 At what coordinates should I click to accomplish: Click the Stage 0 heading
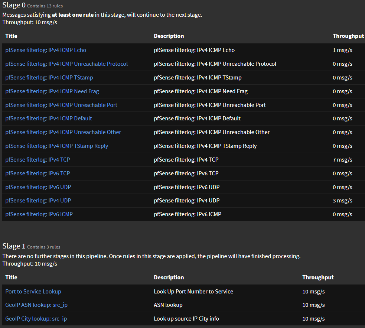coord(14,5)
